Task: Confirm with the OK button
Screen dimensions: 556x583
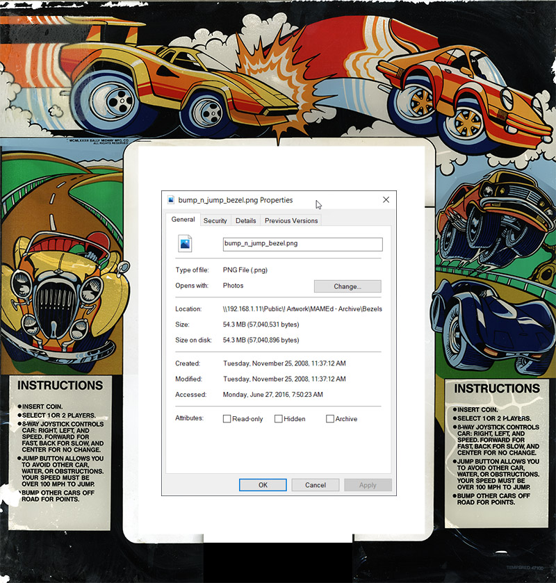Action: (263, 485)
